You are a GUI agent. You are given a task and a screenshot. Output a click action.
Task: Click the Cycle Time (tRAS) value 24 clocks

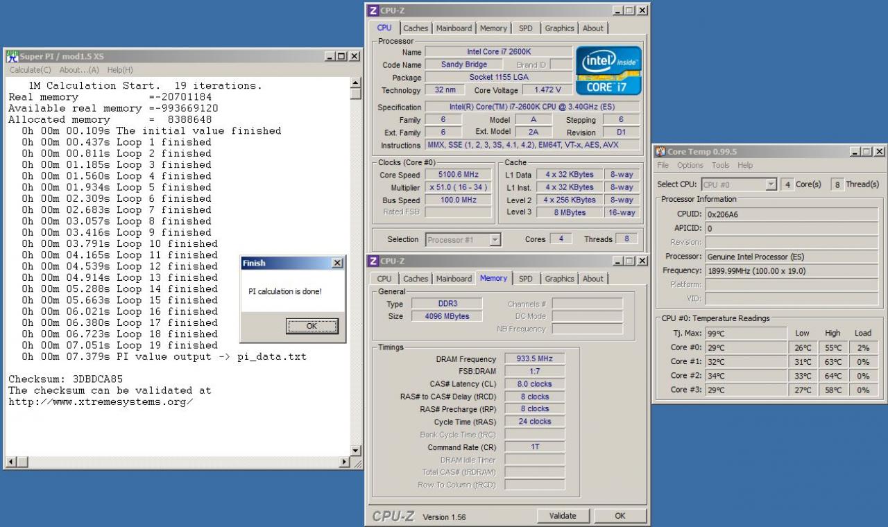coord(535,421)
